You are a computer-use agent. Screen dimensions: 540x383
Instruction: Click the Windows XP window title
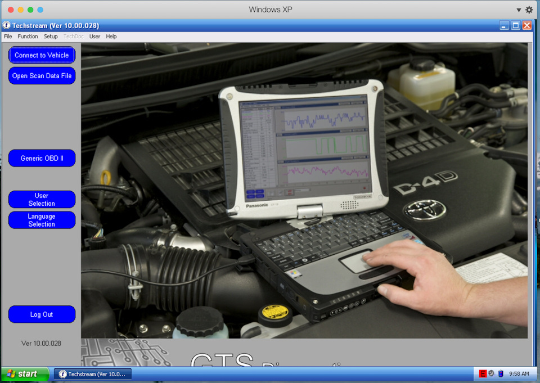[271, 10]
